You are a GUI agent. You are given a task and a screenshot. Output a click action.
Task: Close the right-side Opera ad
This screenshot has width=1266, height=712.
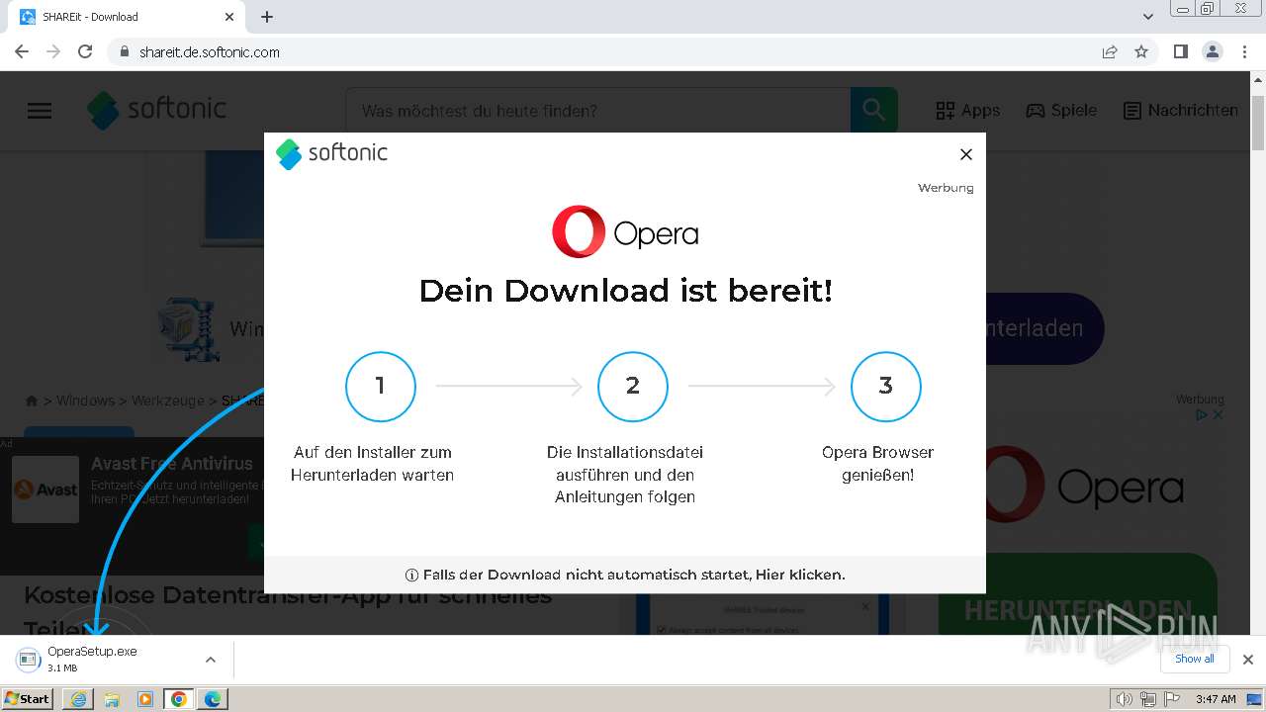coord(1219,415)
